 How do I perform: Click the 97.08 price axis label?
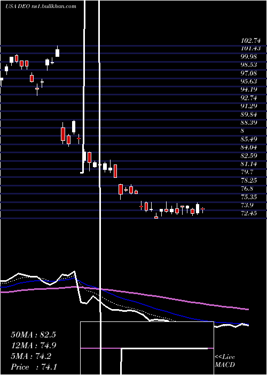[249, 73]
